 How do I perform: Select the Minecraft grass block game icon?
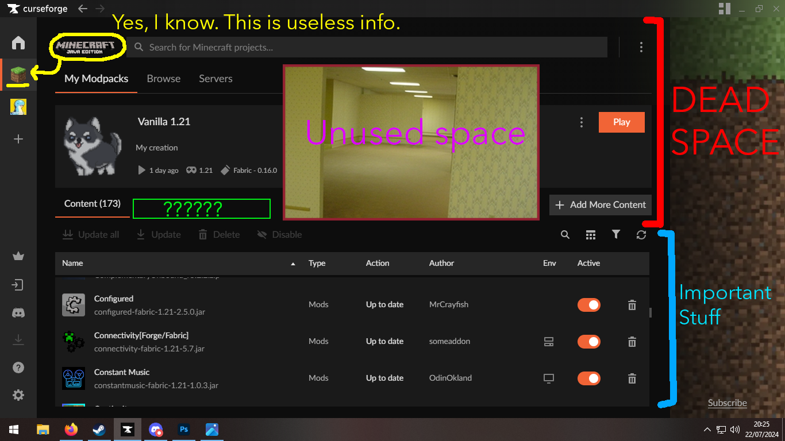(x=18, y=74)
